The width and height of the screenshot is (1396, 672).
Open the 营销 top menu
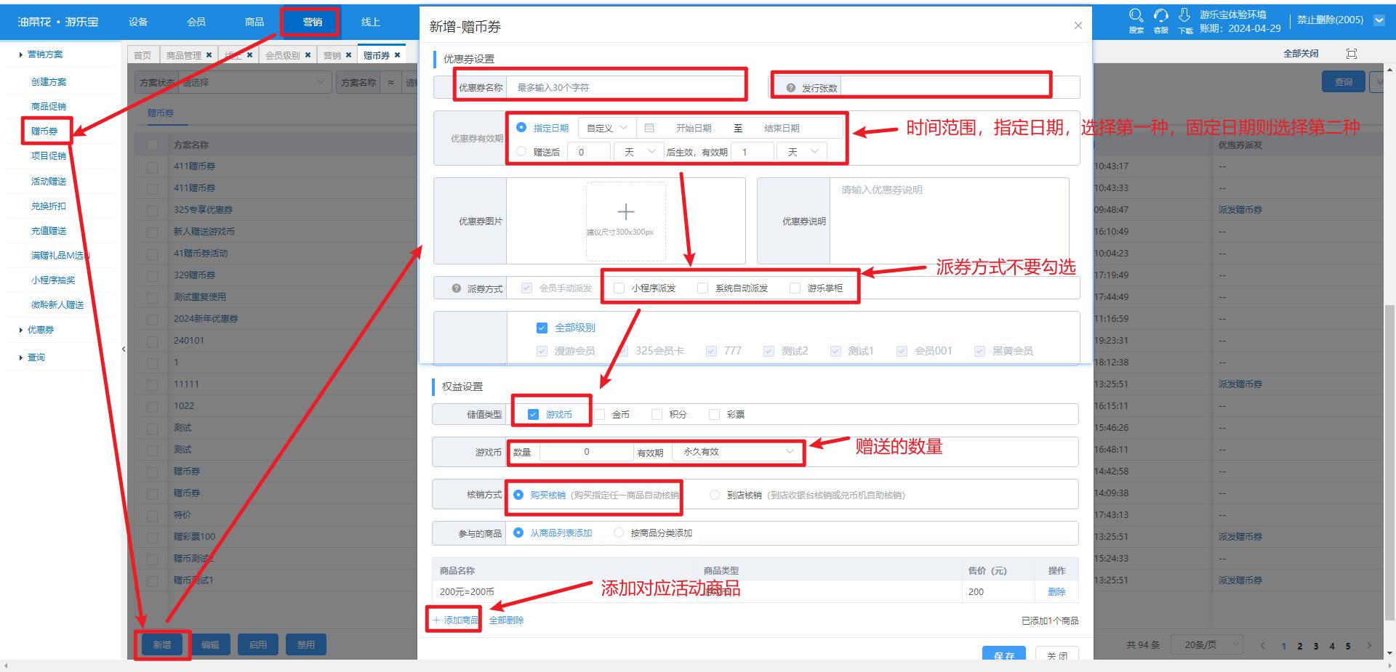313,22
